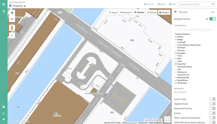This screenshot has height=124, width=217.
Task: Click the Property building icon
Action: (x=10, y=6)
